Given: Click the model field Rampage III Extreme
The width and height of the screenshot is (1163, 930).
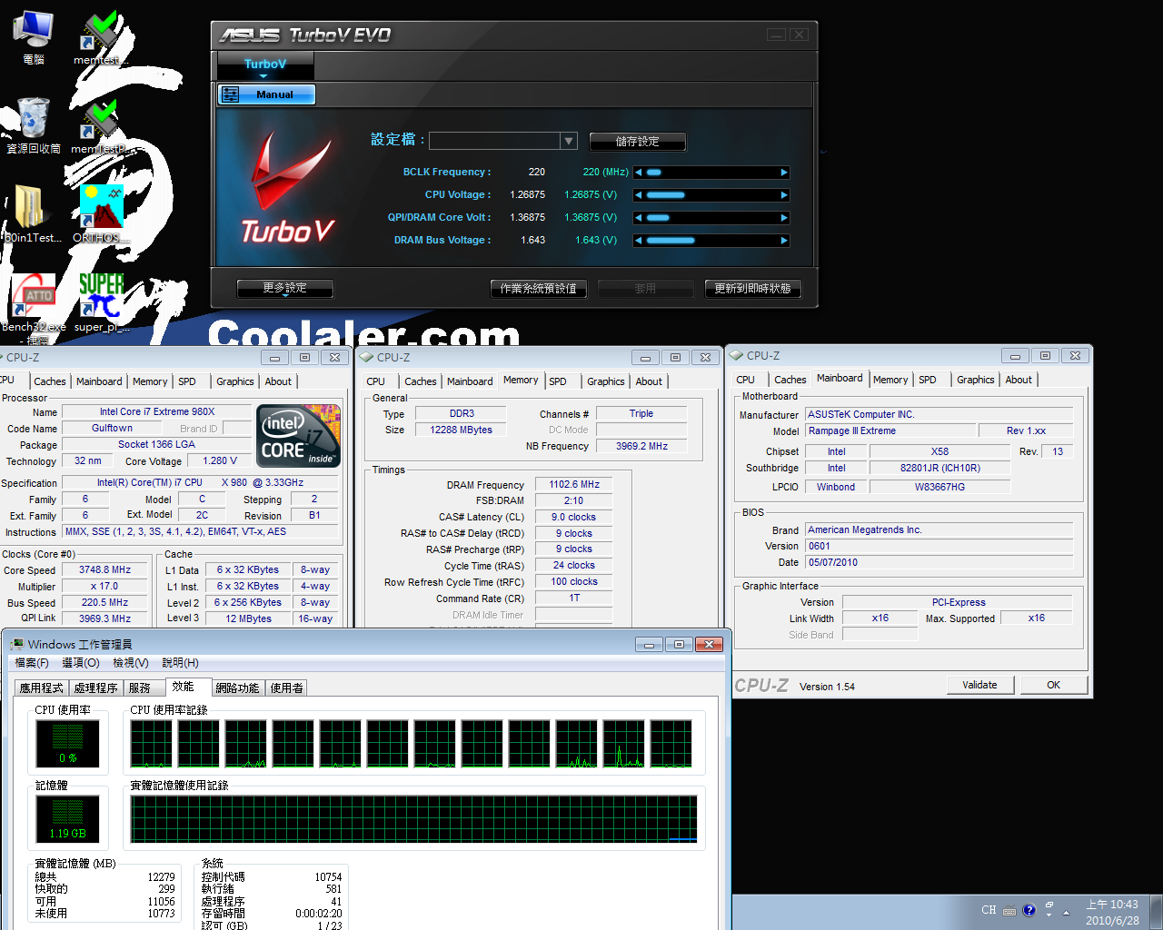Looking at the screenshot, I should click(890, 431).
